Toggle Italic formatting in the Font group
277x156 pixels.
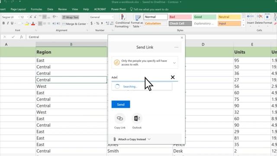click(8, 23)
